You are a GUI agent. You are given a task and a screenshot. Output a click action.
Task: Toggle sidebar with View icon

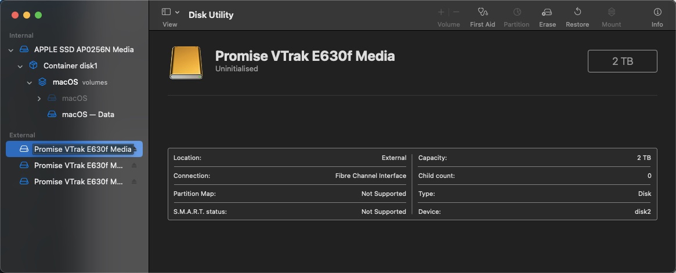[x=166, y=12]
